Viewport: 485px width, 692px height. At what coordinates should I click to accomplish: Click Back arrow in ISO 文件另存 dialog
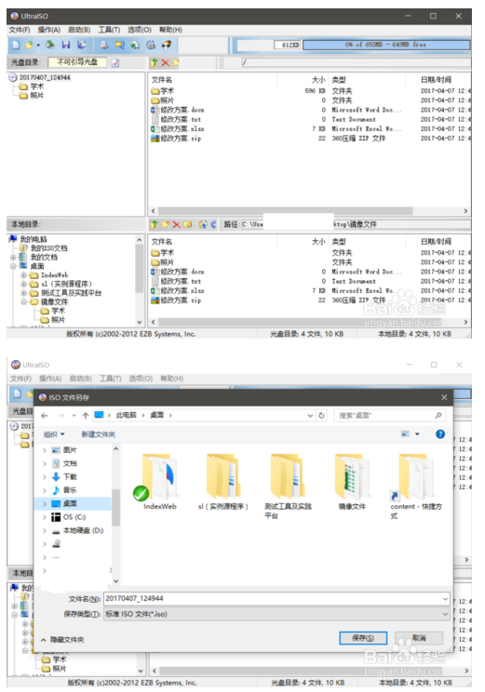click(x=44, y=415)
